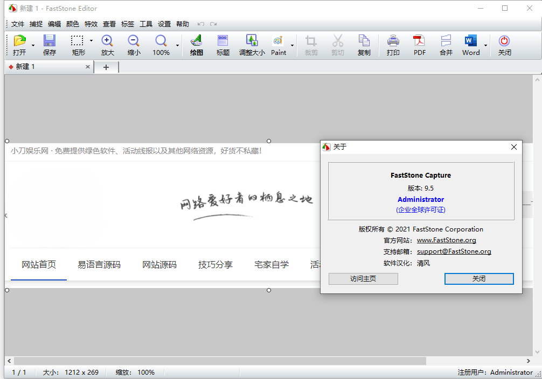Click (企业全球许可证) license text
This screenshot has height=379, width=542.
tap(421, 210)
